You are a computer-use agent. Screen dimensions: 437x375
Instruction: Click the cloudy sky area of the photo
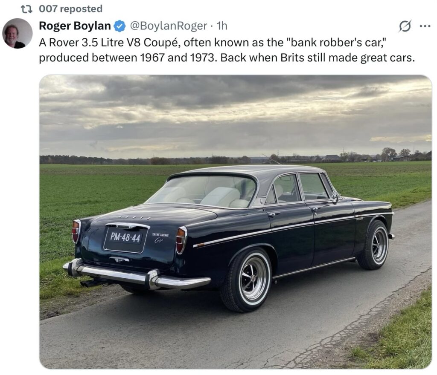point(235,111)
